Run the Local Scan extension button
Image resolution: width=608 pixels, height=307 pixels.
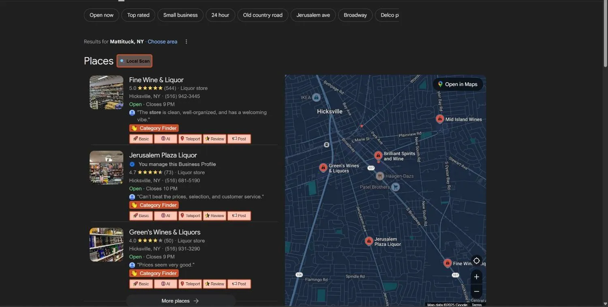[135, 61]
